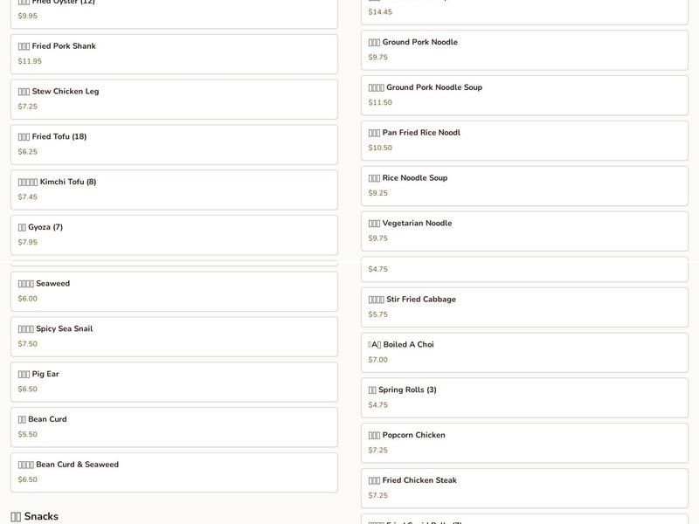Pick the Popcorn Chicken snack

(524, 443)
